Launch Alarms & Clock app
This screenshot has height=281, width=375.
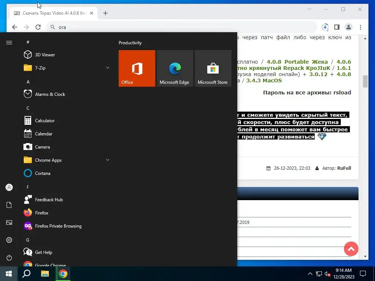(x=67, y=94)
